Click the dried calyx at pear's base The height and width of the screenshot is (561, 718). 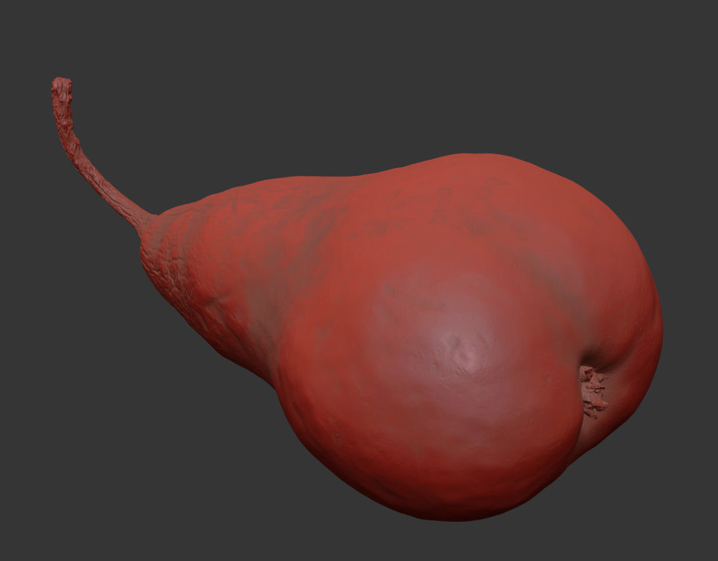click(x=593, y=392)
